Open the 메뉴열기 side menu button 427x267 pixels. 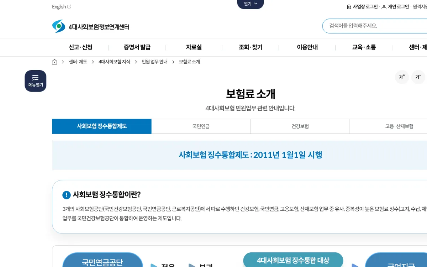click(36, 81)
